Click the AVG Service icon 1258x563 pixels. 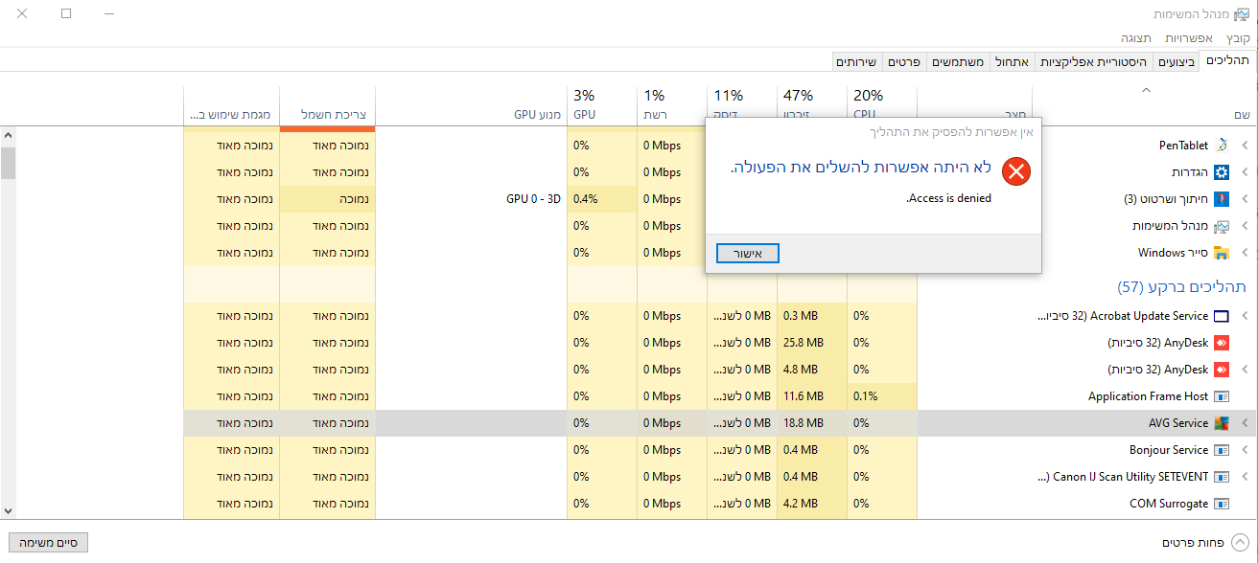point(1221,423)
